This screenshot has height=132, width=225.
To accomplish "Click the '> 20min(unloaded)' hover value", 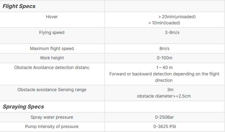I will pos(177,17).
